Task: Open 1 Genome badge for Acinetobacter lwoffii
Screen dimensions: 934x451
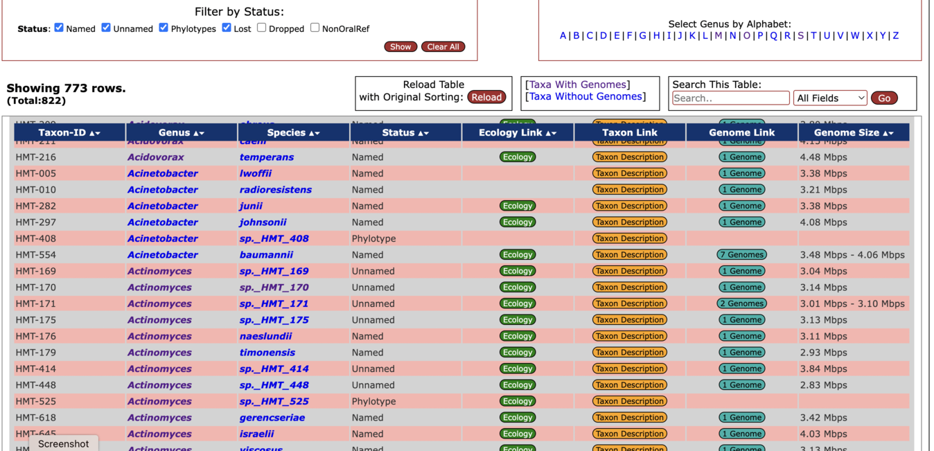Action: pyautogui.click(x=741, y=173)
